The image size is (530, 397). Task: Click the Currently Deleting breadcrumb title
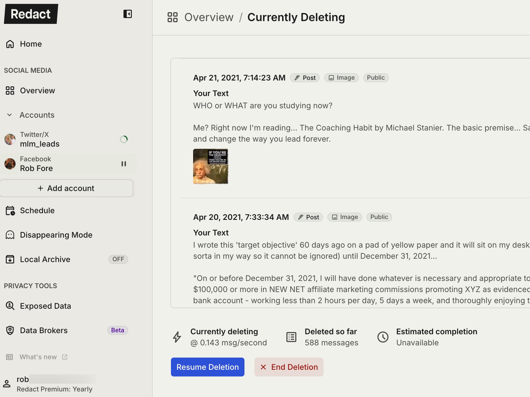coord(296,17)
